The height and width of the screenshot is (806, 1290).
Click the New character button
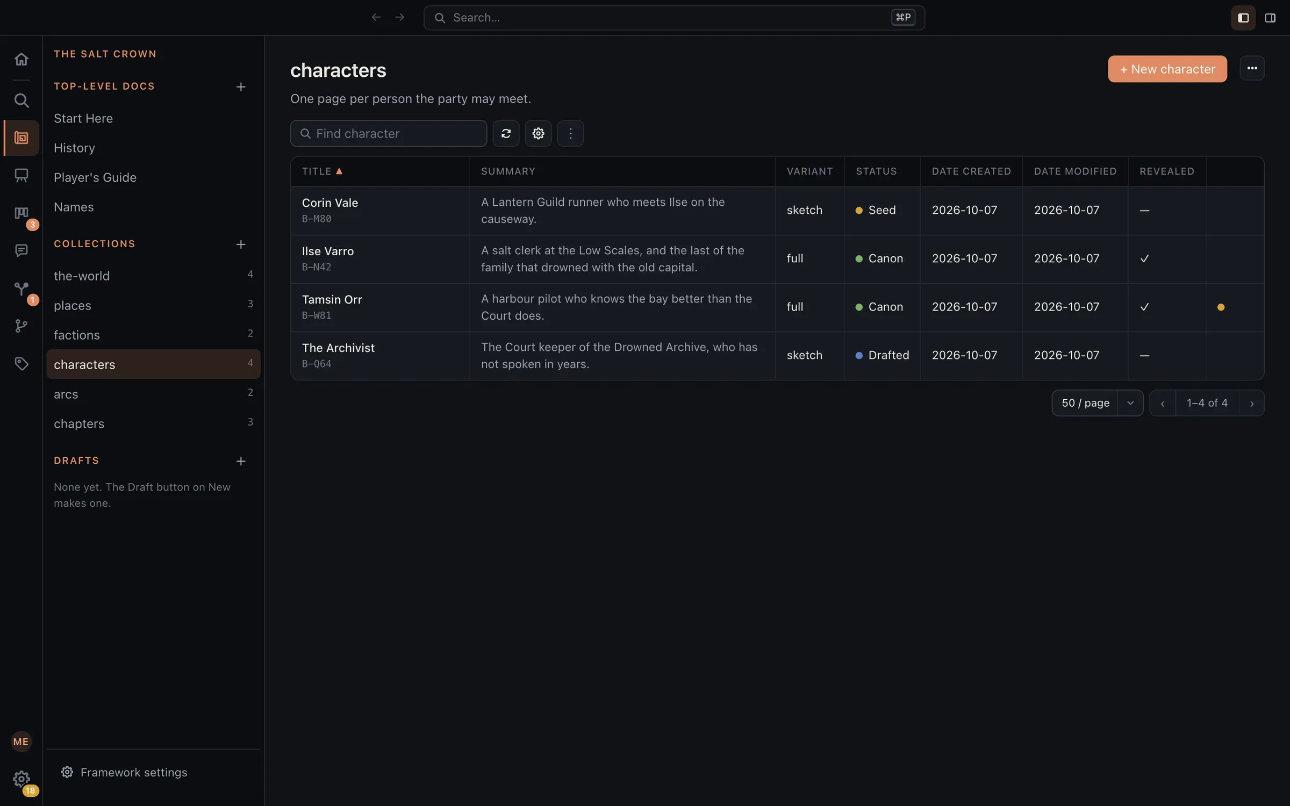pyautogui.click(x=1167, y=69)
